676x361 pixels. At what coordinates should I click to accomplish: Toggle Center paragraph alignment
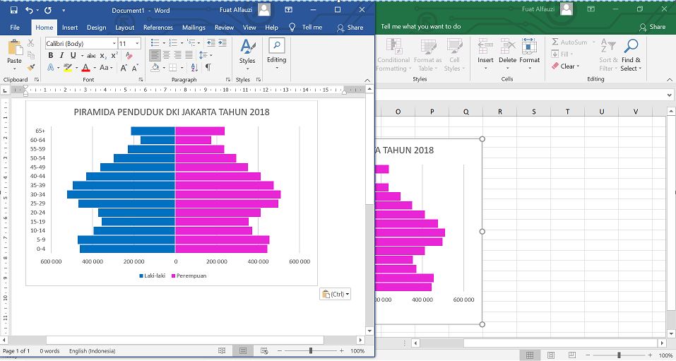[x=166, y=55]
